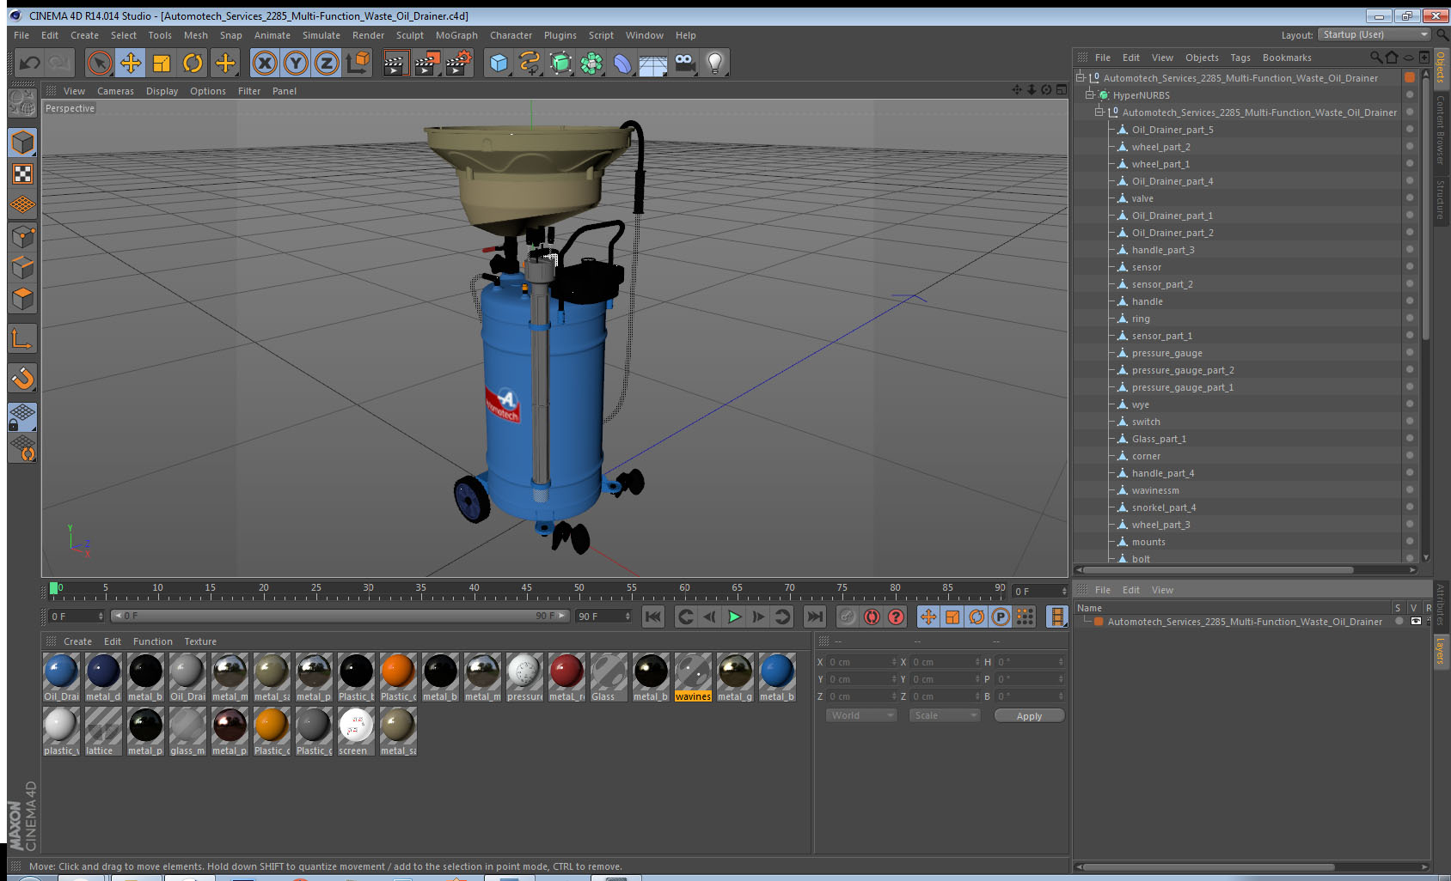This screenshot has width=1451, height=881.
Task: Open the Objects vertical tab
Action: coord(1442,68)
